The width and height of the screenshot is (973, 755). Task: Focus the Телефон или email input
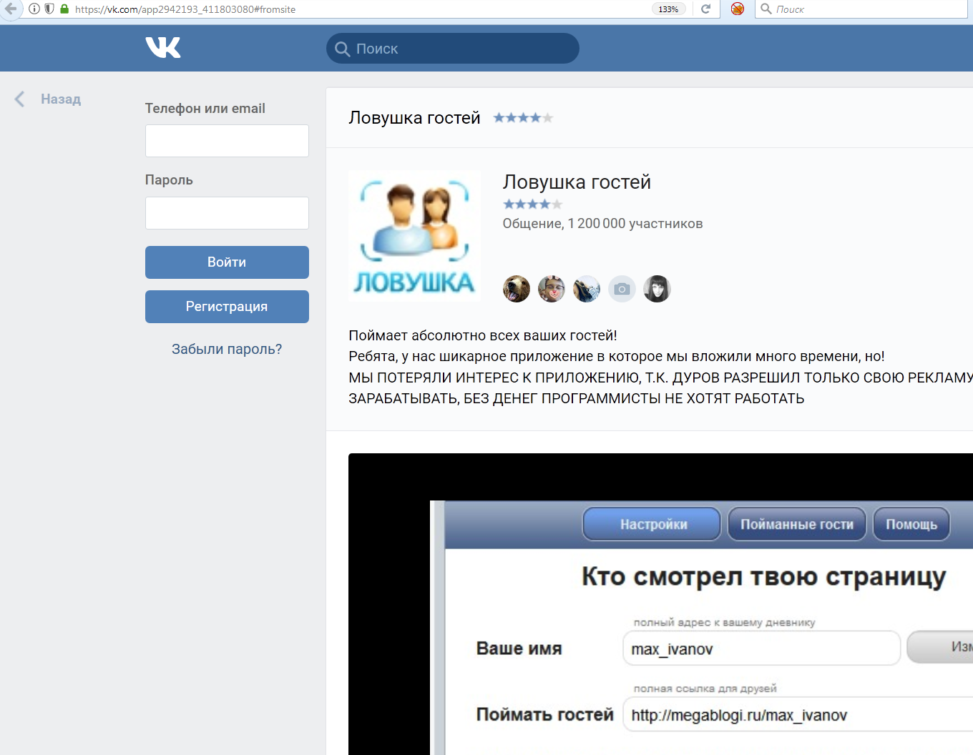[x=227, y=141]
